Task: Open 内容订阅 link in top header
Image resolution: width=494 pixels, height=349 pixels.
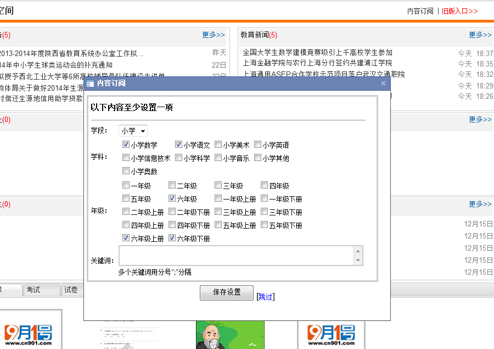Action: pyautogui.click(x=420, y=11)
